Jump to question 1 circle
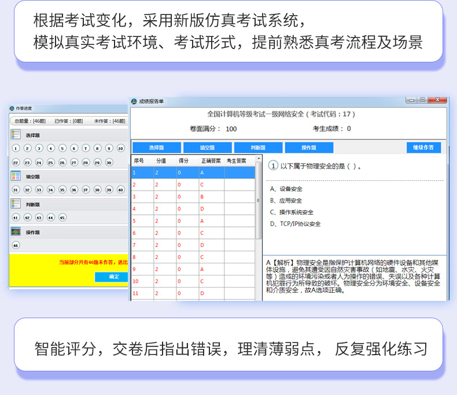This screenshot has height=395, width=457. [16, 148]
